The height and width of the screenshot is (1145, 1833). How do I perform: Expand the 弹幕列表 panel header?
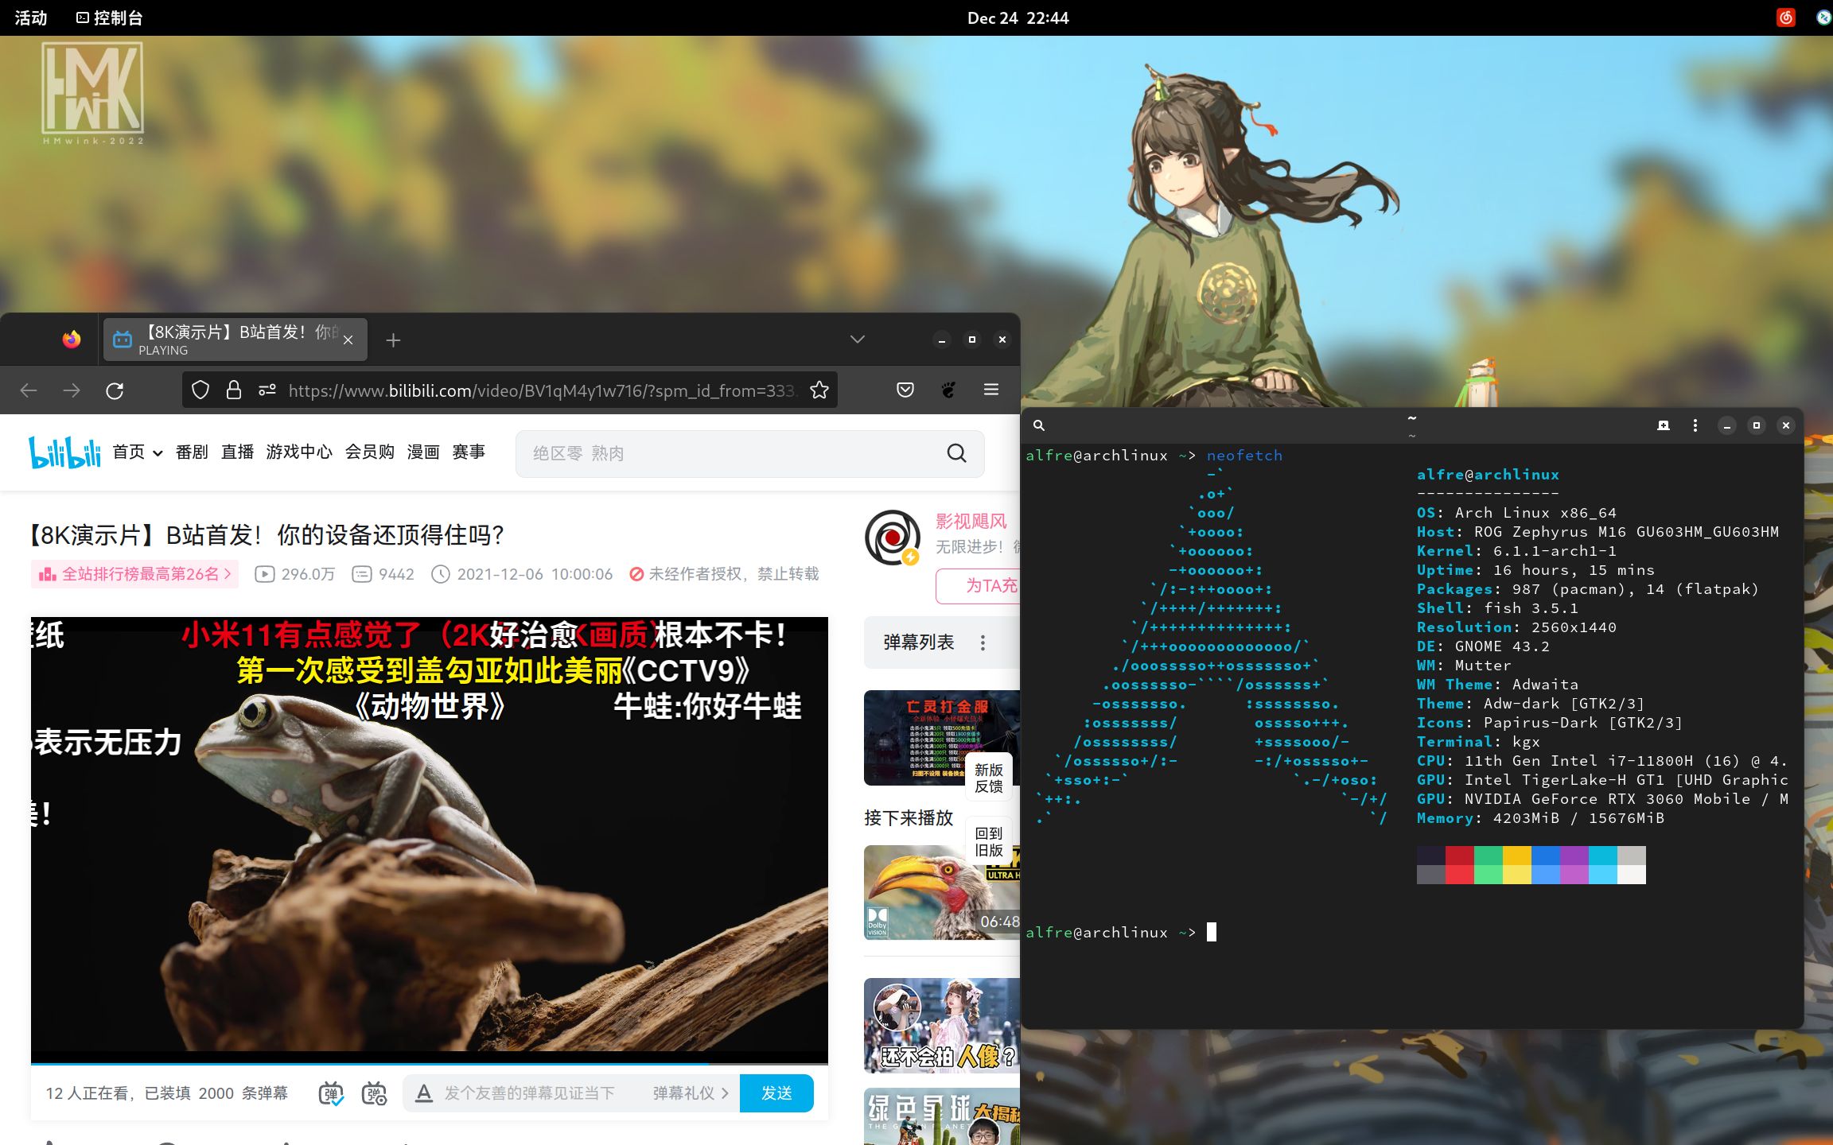[942, 642]
